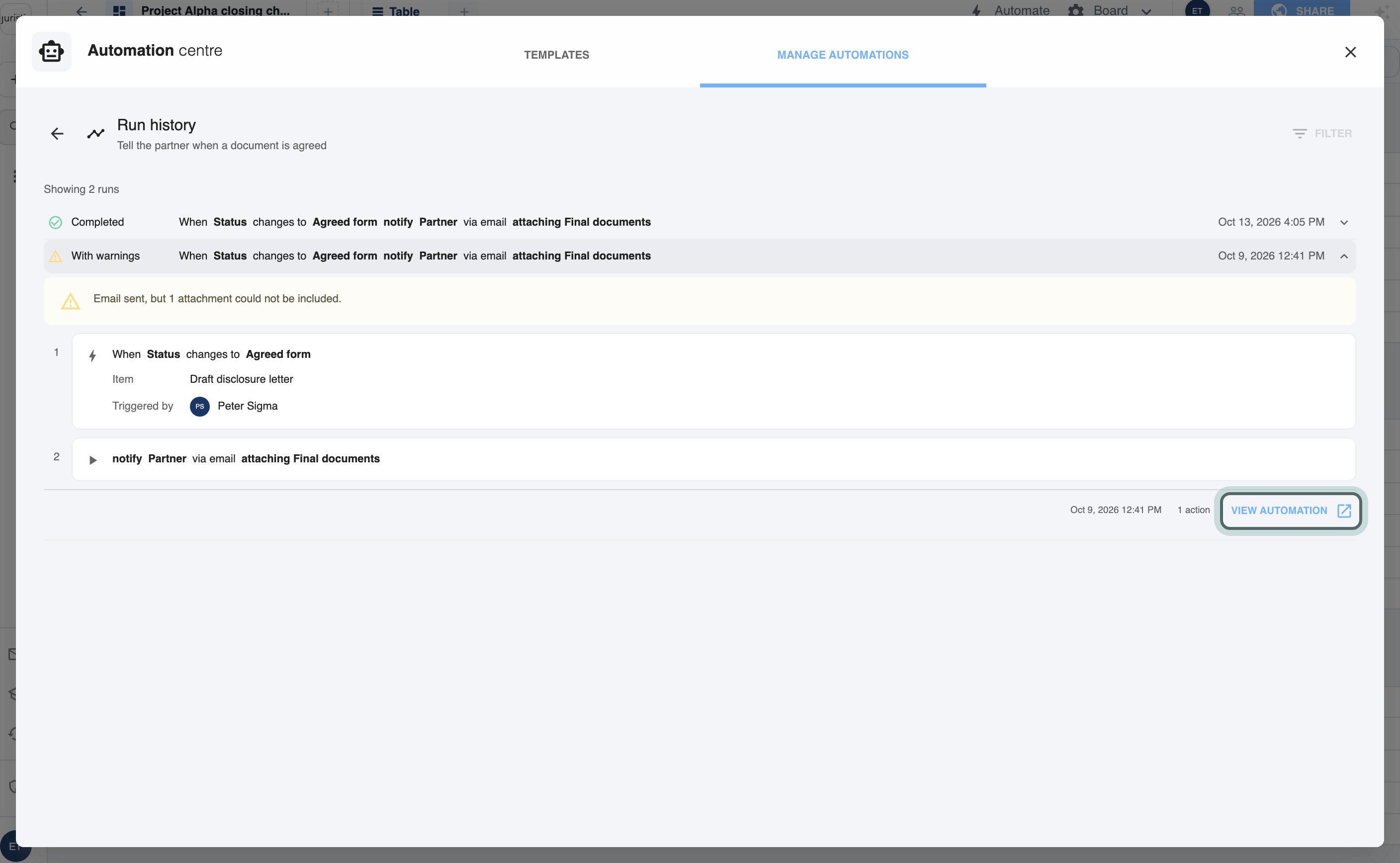Click the Showing 2 runs label
1400x863 pixels.
[x=81, y=189]
